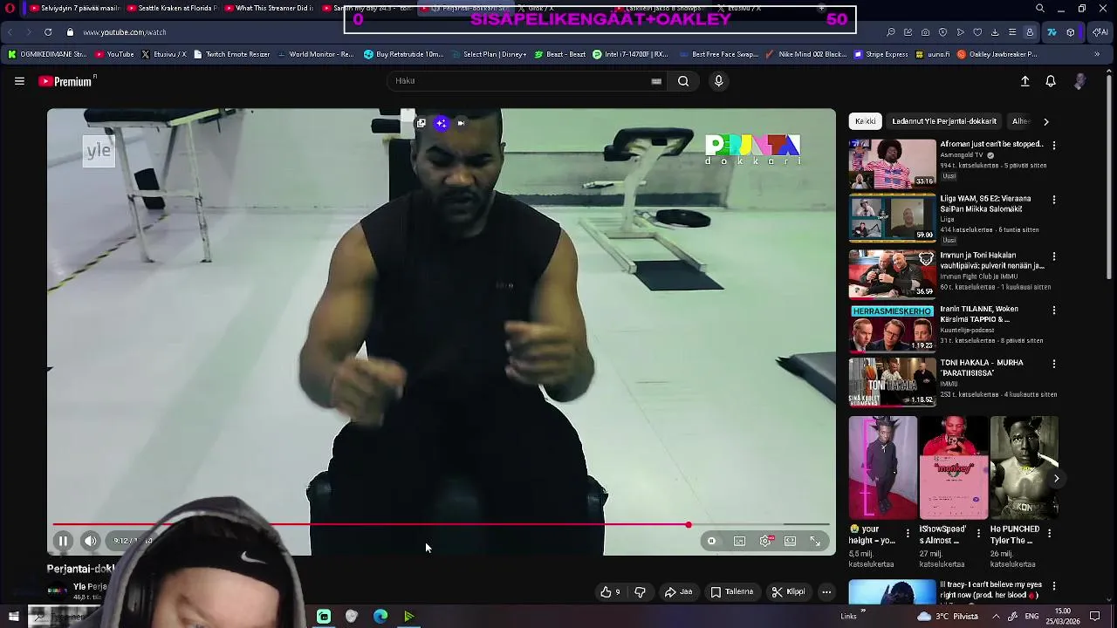Open the on-screen keyboard icon in the search box
This screenshot has height=628, width=1117.
point(656,81)
